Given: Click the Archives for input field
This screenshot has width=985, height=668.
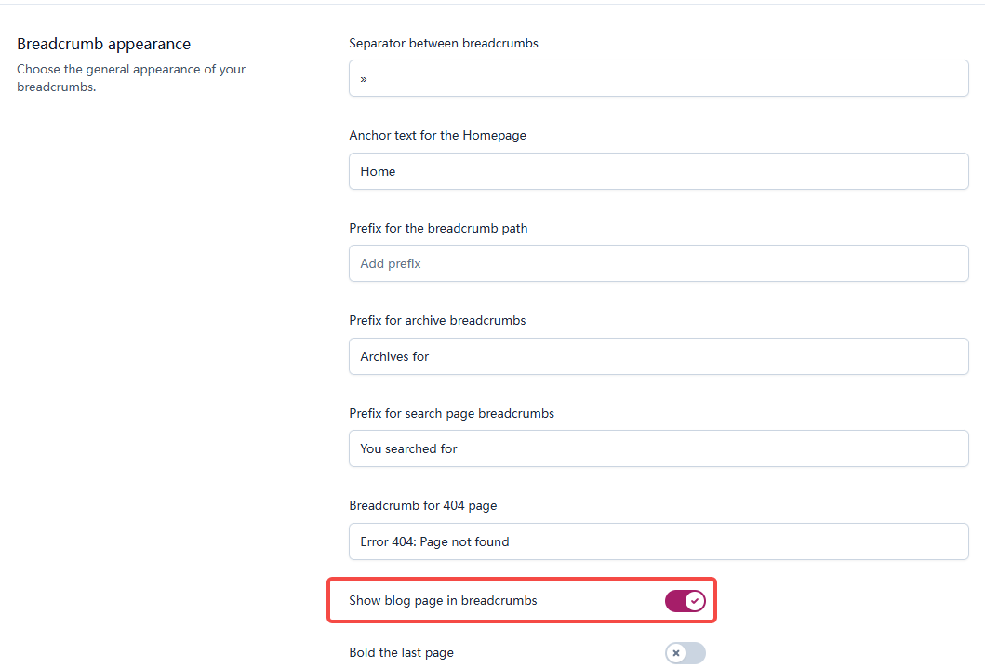Looking at the screenshot, I should 658,356.
